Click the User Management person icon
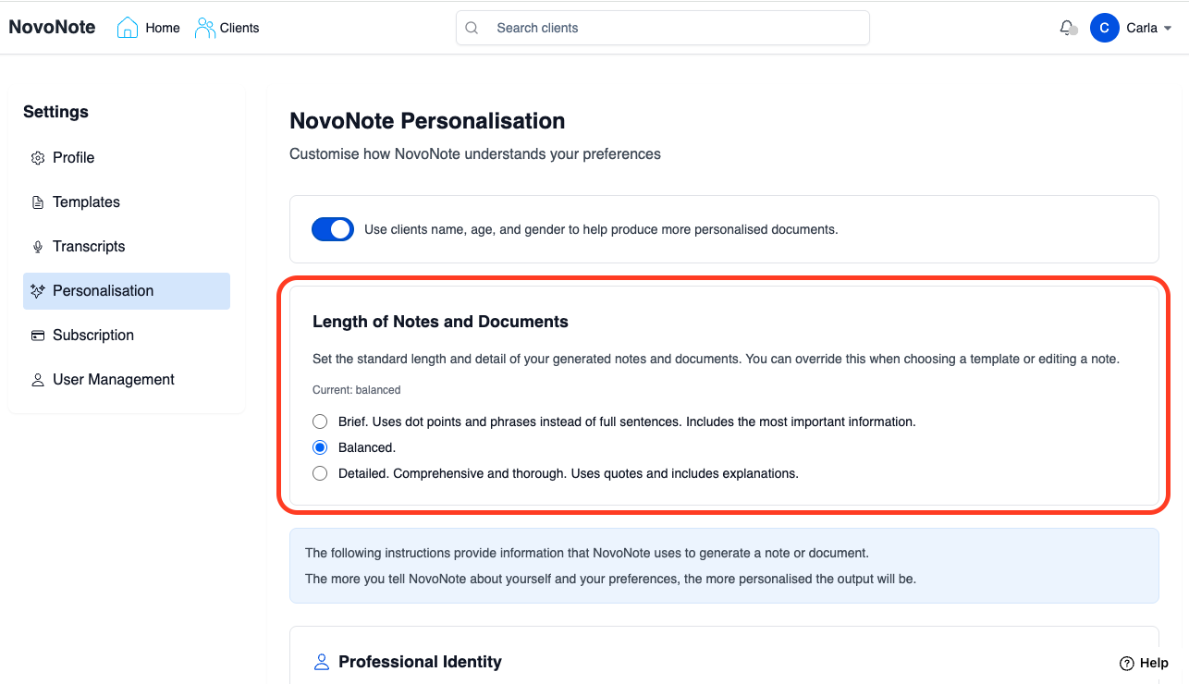Viewport: 1189px width, 684px height. tap(38, 380)
